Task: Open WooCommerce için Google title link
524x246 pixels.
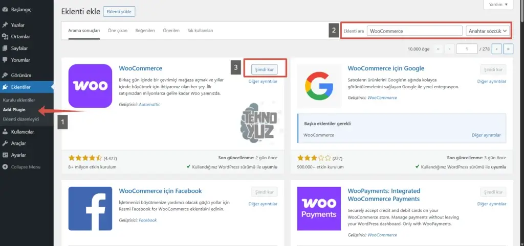Action: [386, 68]
